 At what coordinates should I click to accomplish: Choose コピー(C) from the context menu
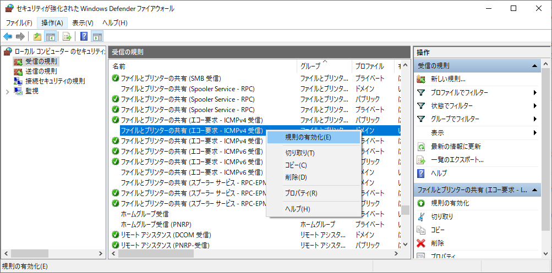tap(314, 165)
